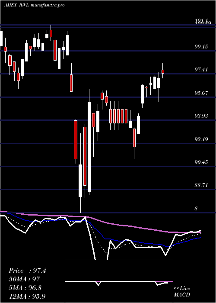Select the 95.67 price axis label

coord(201,93)
